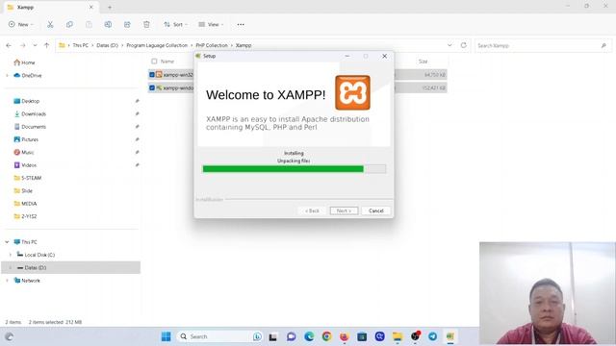Expand the OneDrive tree node
This screenshot has height=346, width=616.
point(7,75)
